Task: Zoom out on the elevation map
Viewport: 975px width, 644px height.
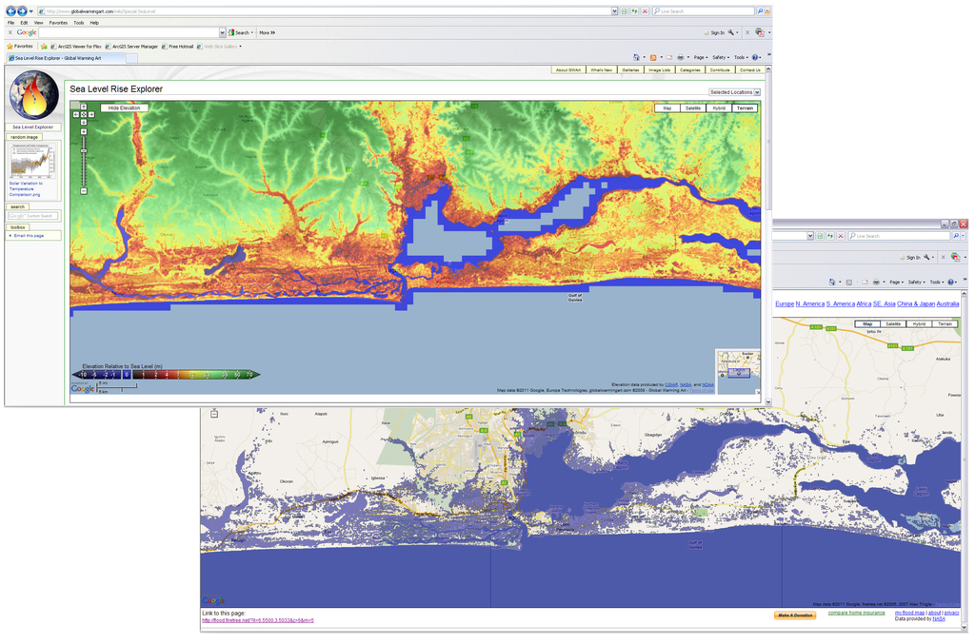Action: pos(84,190)
